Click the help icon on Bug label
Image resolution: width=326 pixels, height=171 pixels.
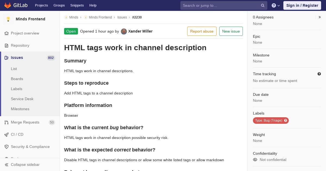point(286,121)
